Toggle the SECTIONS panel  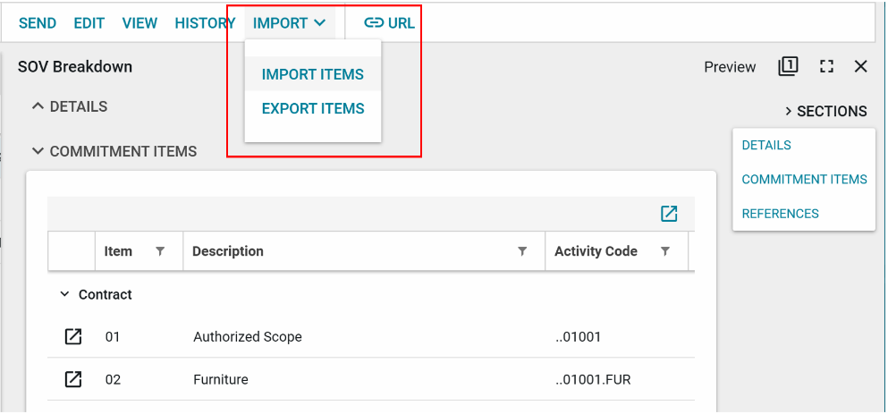coord(825,112)
